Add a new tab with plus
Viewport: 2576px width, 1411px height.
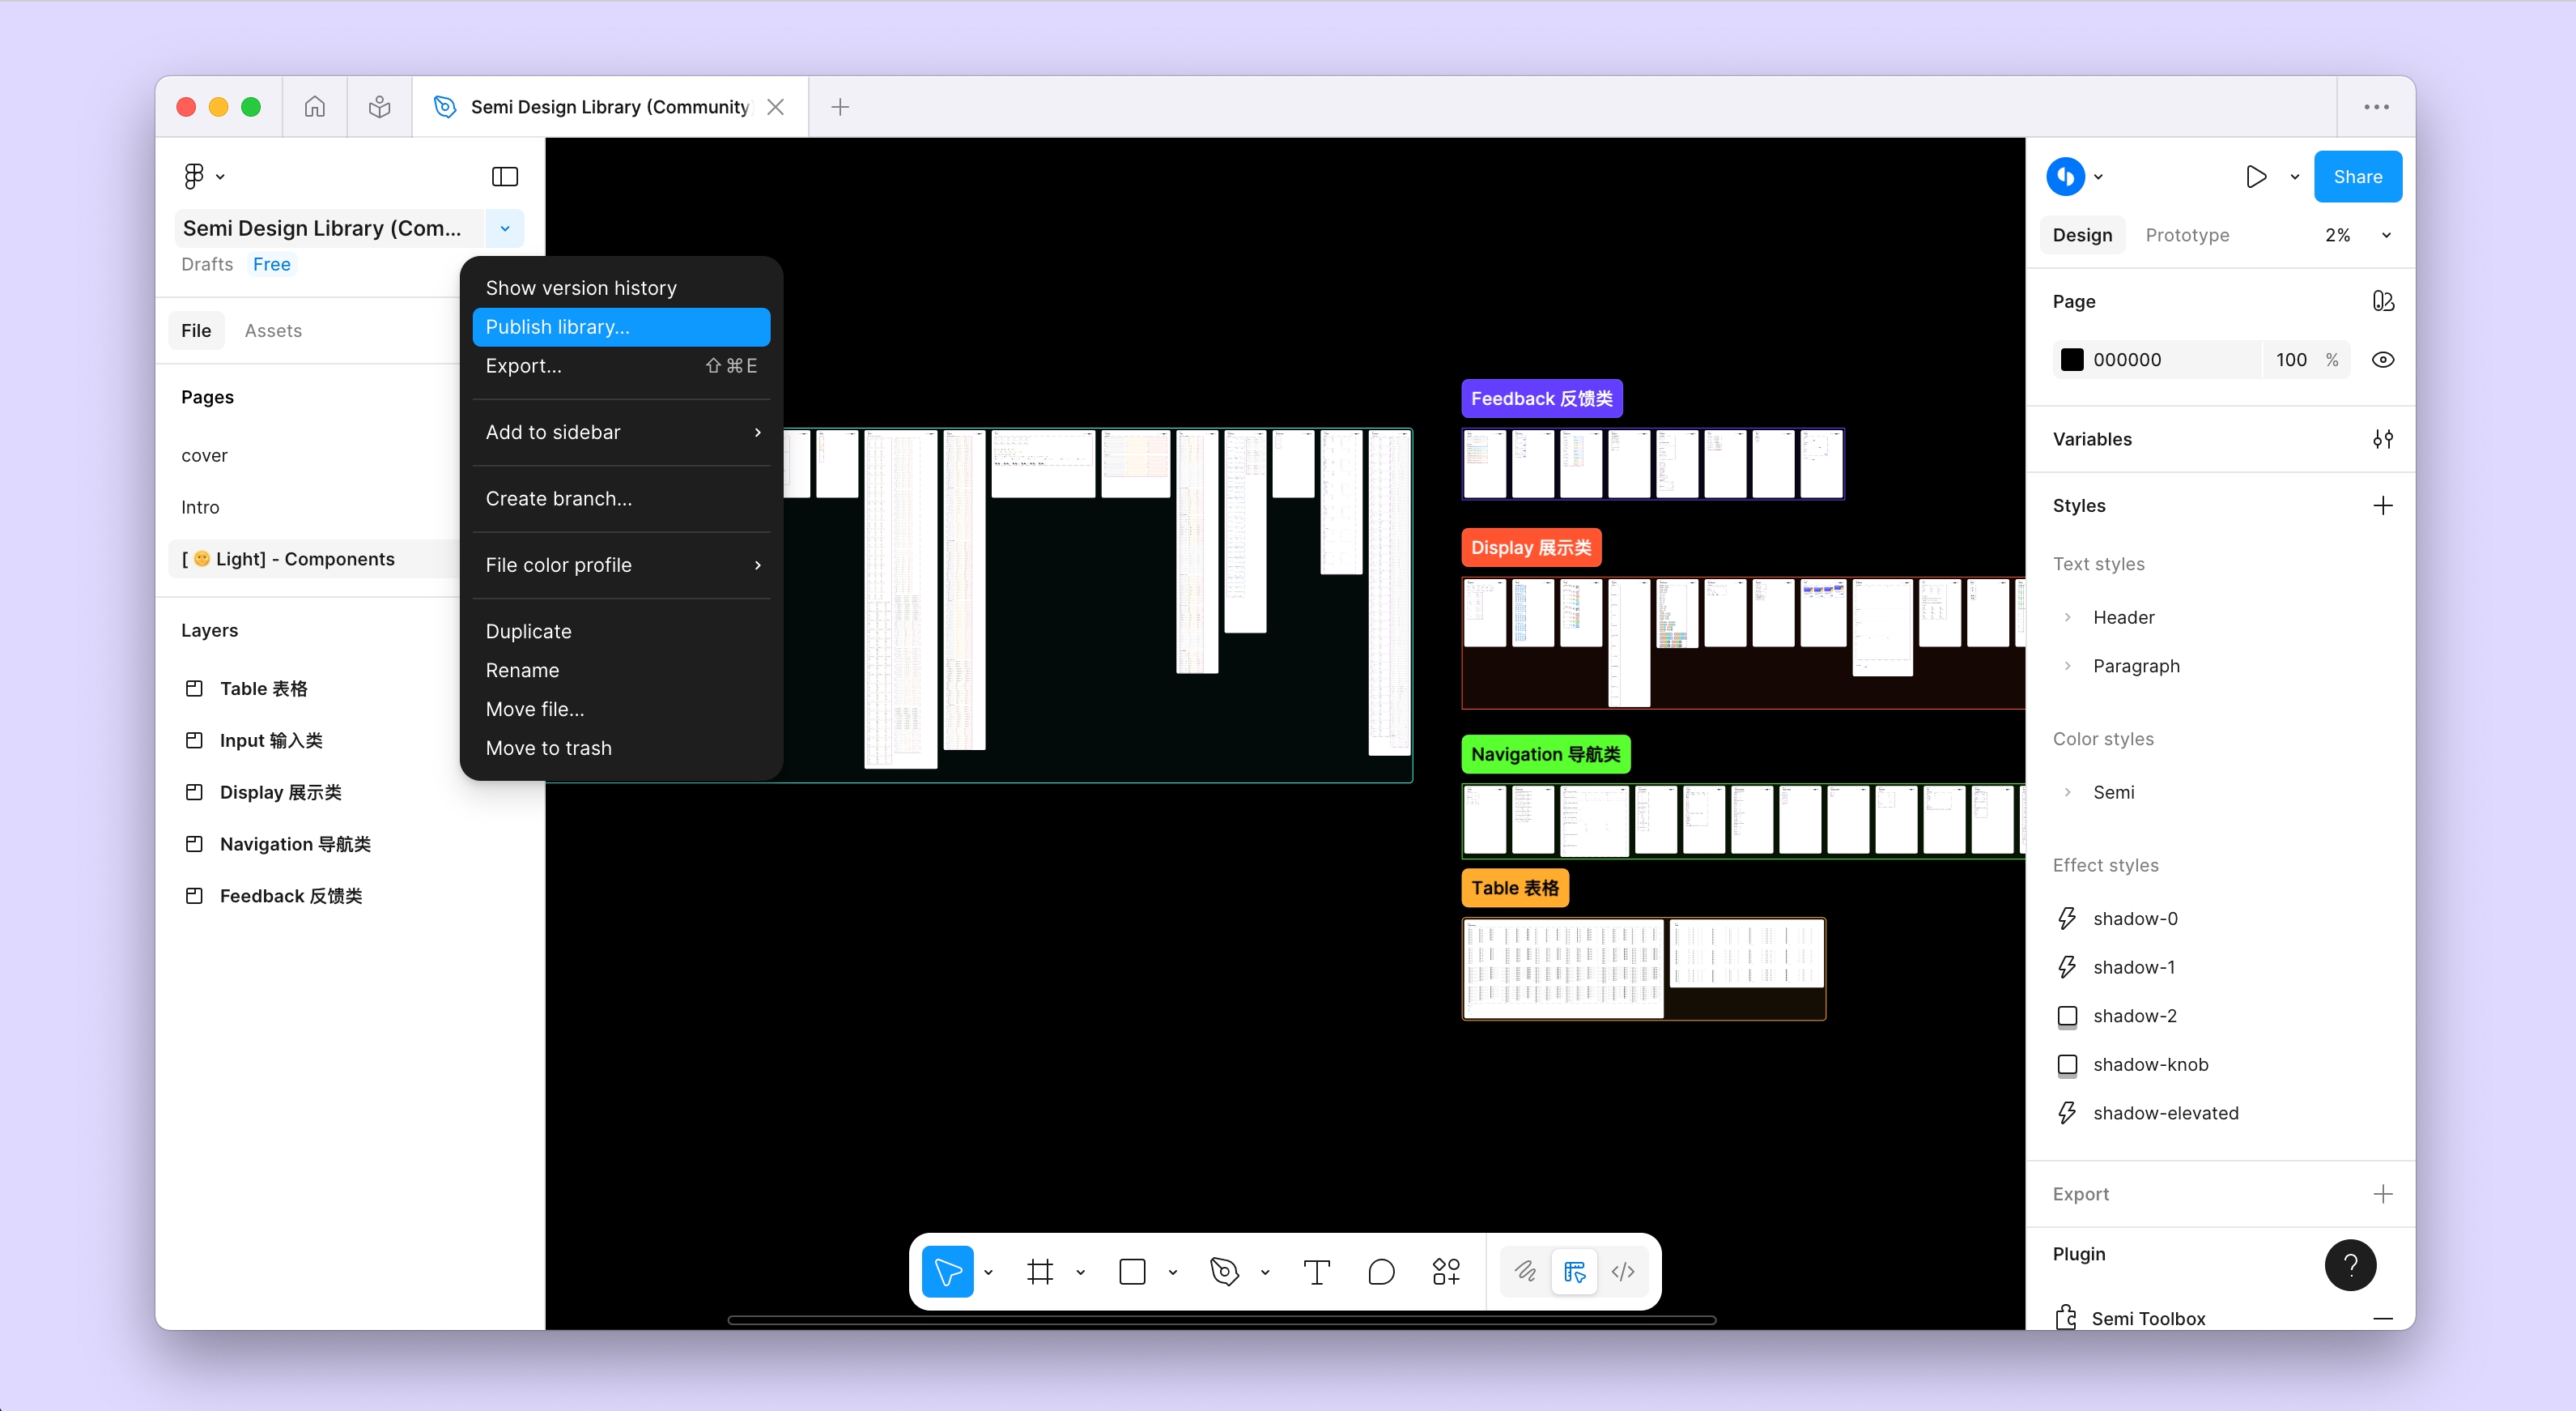tap(840, 106)
